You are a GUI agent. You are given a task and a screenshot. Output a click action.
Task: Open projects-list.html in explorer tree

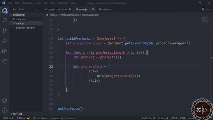point(26,28)
